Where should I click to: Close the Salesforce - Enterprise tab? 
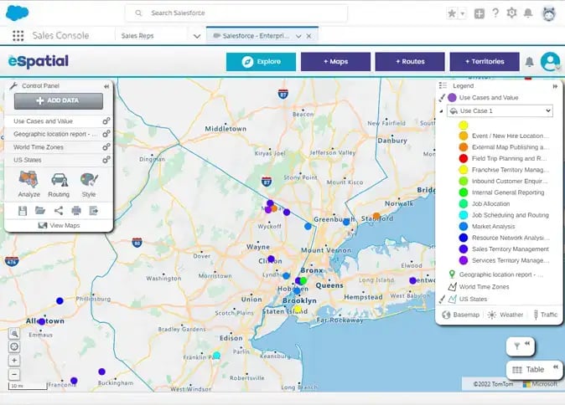coord(308,36)
